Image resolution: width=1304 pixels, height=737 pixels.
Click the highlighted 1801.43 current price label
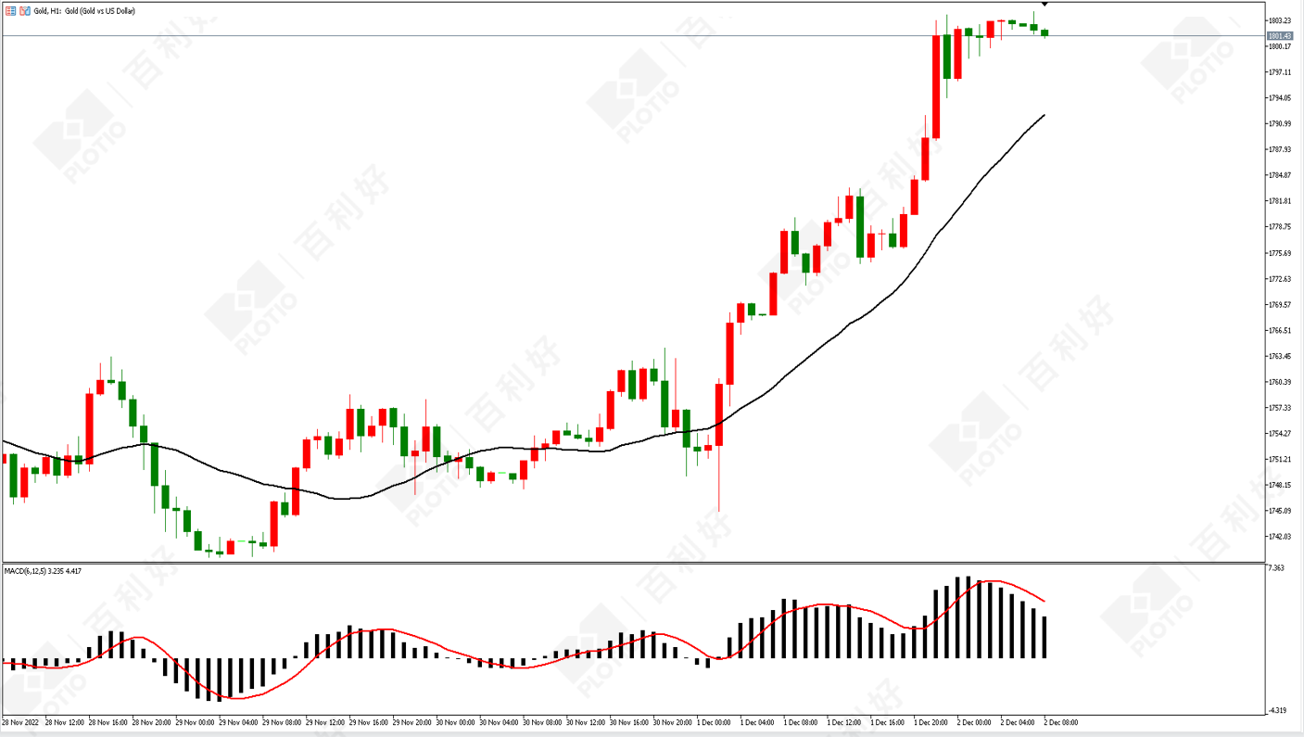[1280, 36]
